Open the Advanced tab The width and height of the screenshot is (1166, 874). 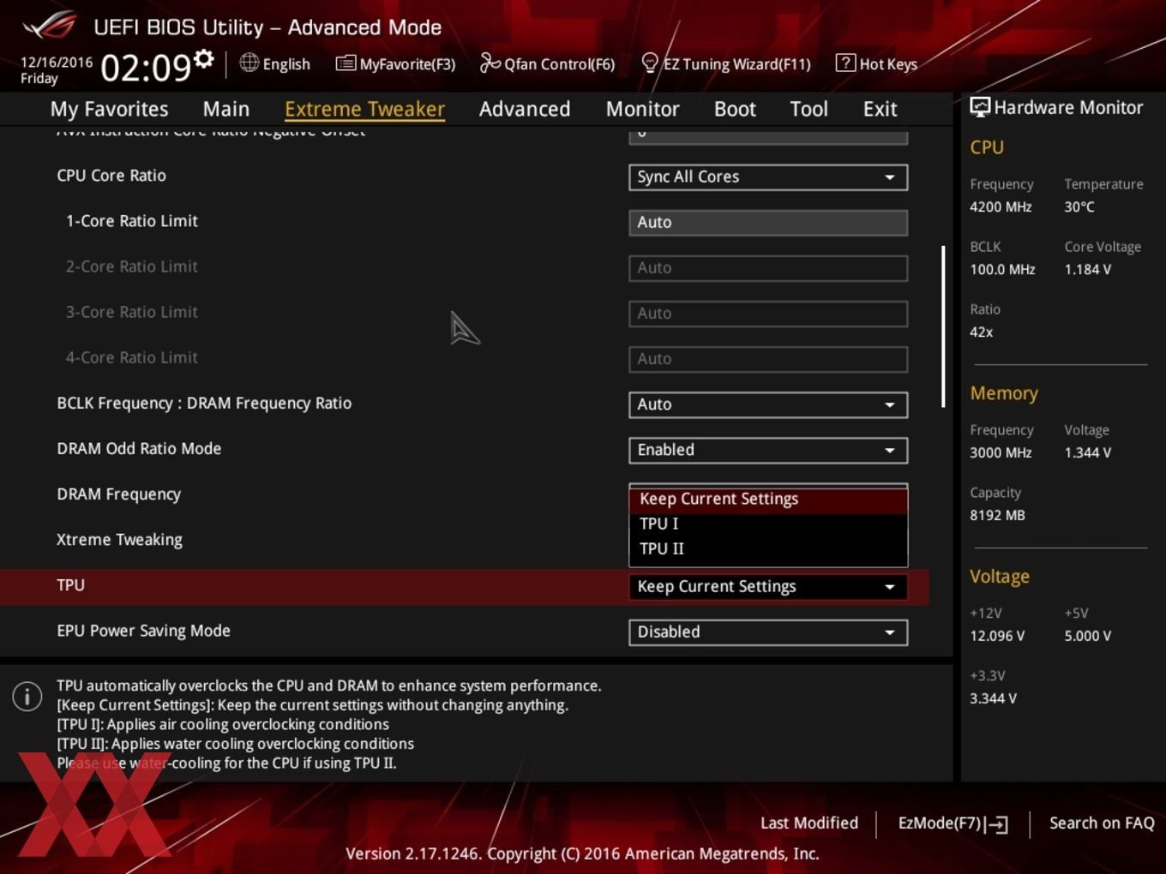click(525, 109)
